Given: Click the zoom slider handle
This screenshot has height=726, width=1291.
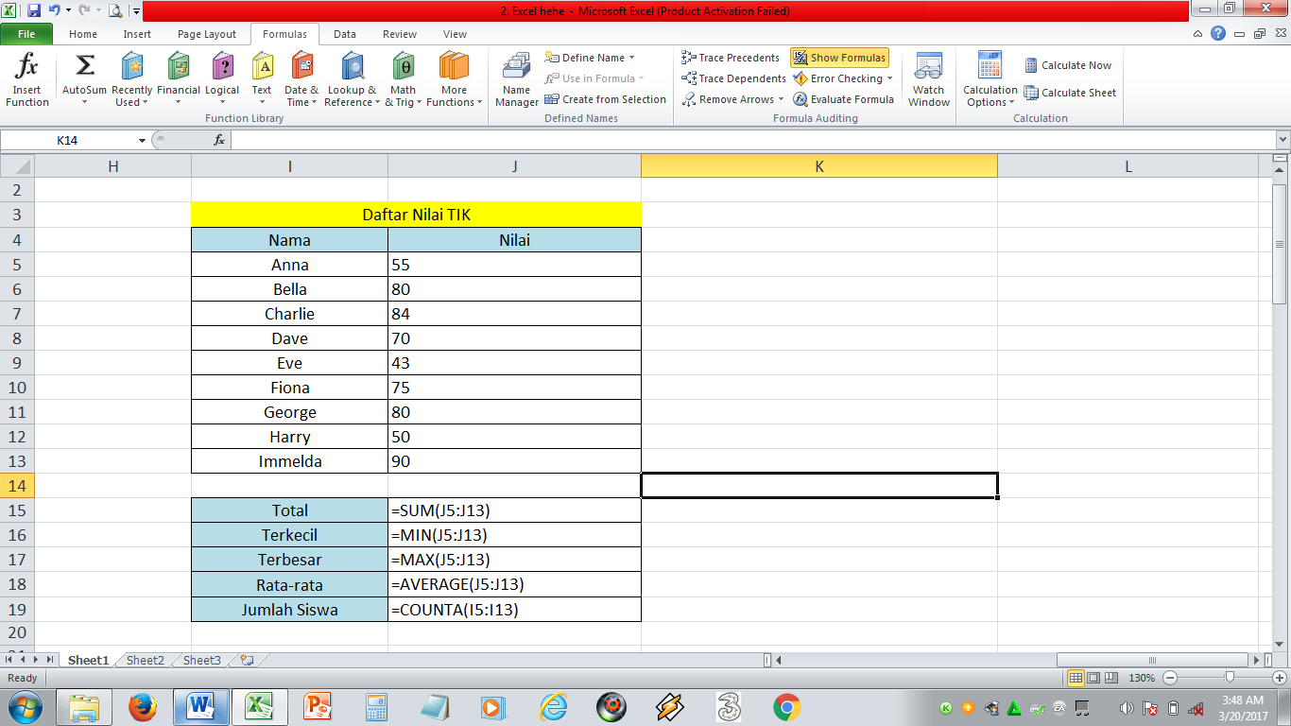Looking at the screenshot, I should pyautogui.click(x=1229, y=678).
